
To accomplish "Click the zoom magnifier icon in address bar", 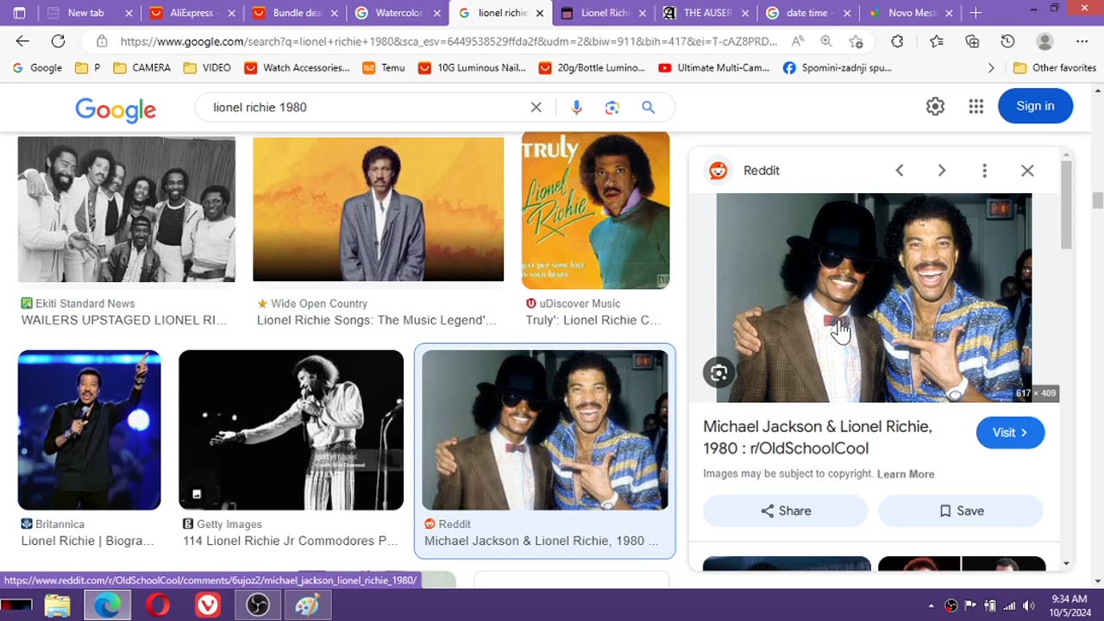I will tap(826, 41).
